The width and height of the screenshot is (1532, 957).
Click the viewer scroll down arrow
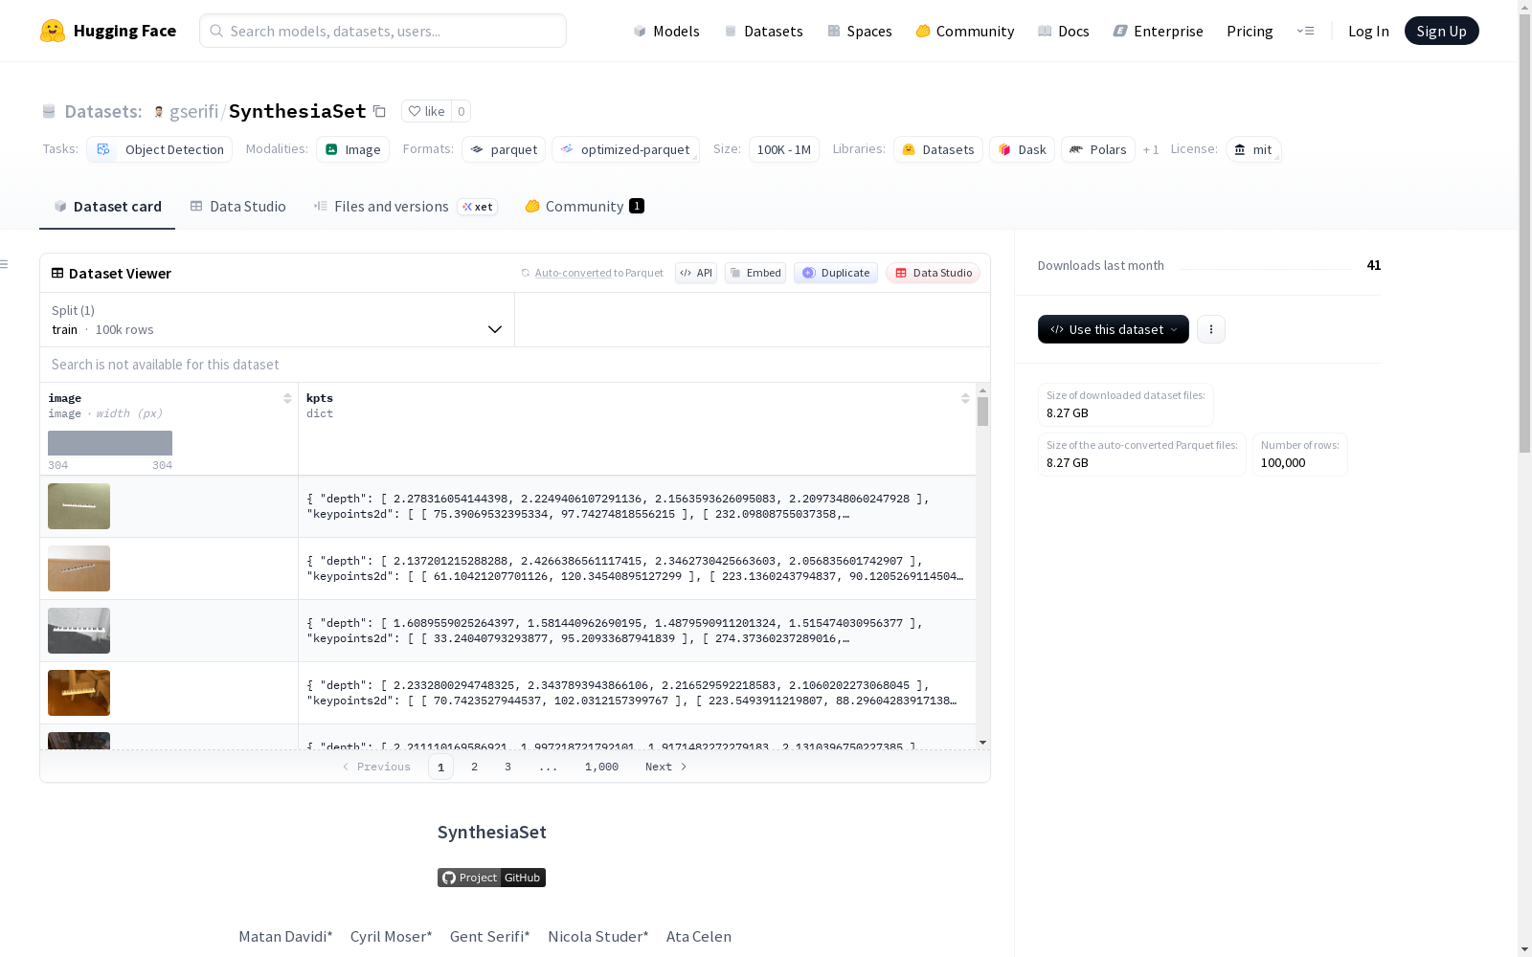pos(982,743)
